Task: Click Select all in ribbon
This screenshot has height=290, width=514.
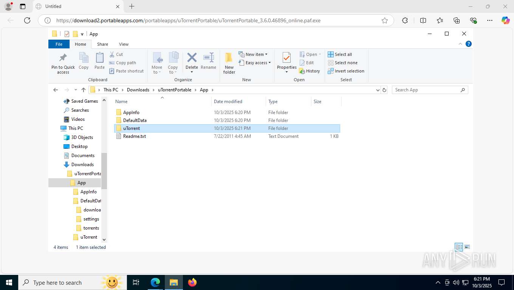Action: click(340, 54)
